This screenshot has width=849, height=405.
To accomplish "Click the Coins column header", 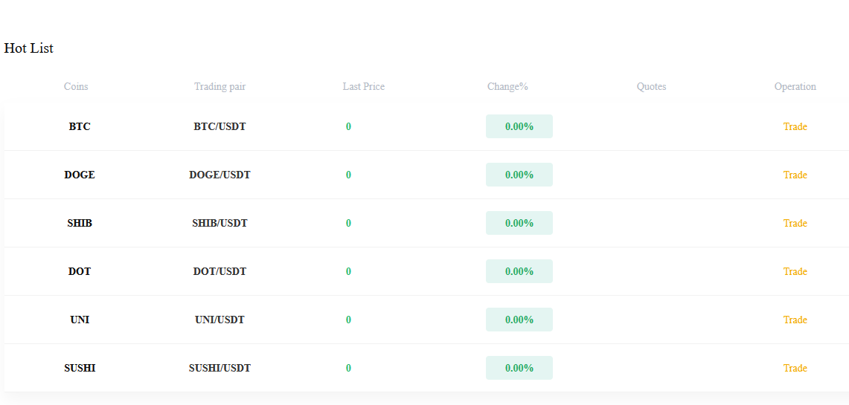I will [76, 86].
